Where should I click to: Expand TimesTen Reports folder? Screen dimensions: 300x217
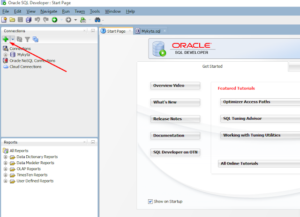[x=5, y=175]
